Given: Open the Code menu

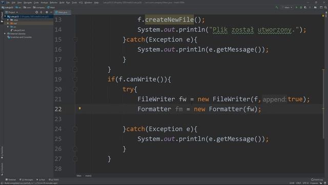Looking at the screenshot, I should point(36,3).
